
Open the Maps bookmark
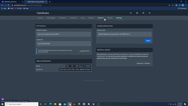point(26,9)
